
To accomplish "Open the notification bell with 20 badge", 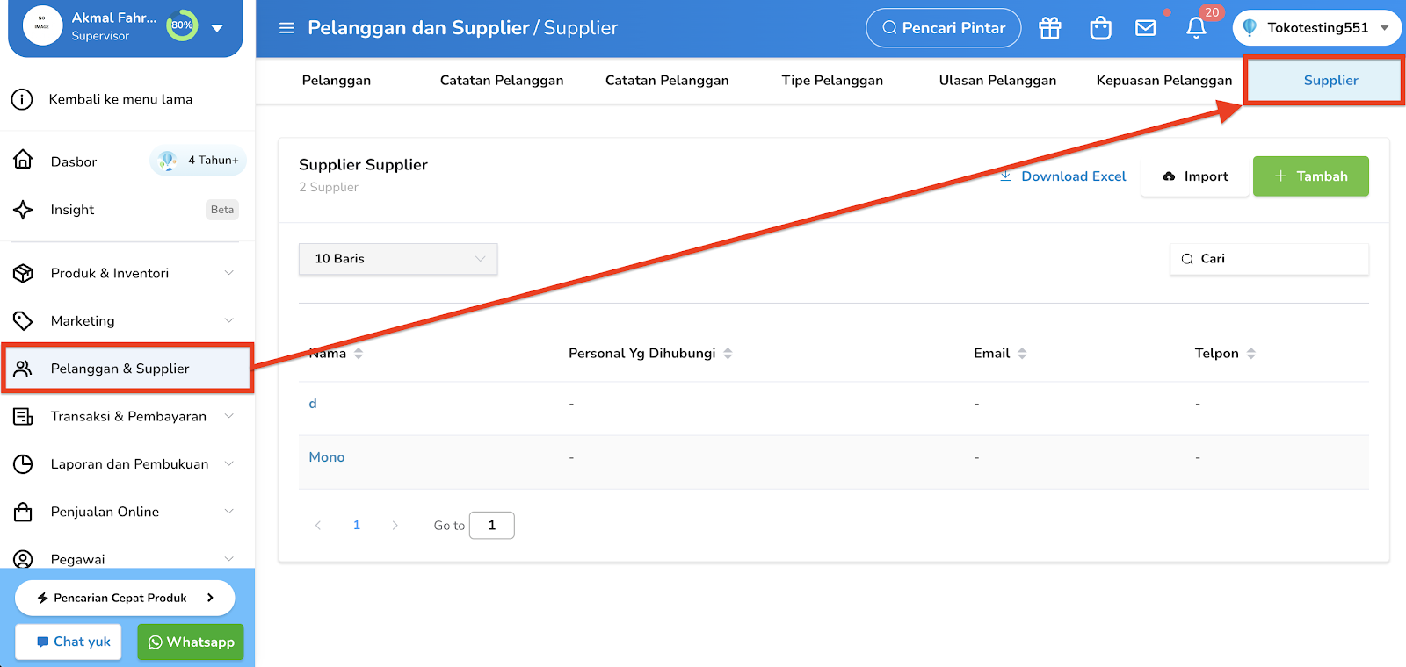I will coord(1196,28).
